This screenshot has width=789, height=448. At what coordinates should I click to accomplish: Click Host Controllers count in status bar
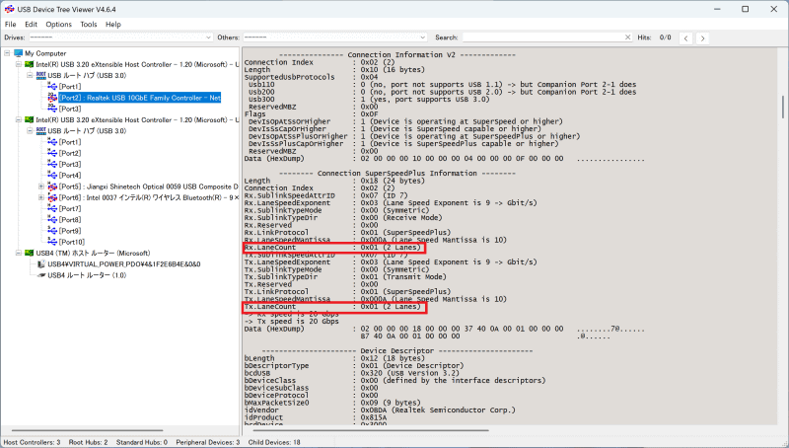[x=32, y=442]
